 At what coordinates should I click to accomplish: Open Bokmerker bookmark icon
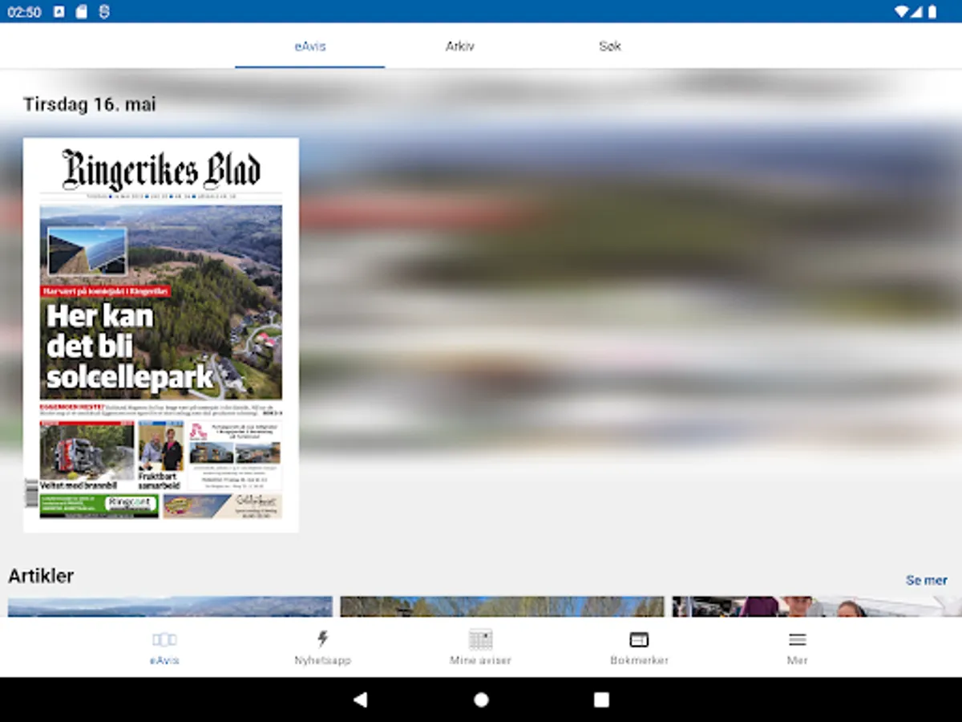(x=639, y=639)
